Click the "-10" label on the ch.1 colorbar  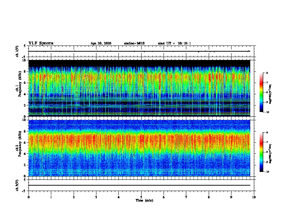(267, 112)
